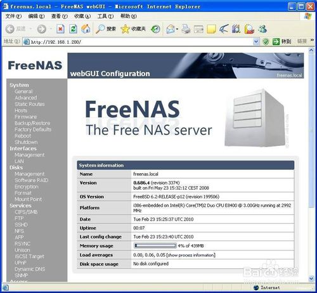Viewport: 317px width, 293px height.
Task: Open the Back button history dropdown arrow
Action: click(30, 29)
